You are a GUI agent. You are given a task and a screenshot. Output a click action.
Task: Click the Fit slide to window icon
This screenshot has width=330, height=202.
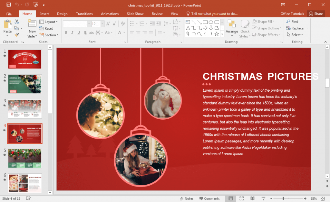coord(323,198)
